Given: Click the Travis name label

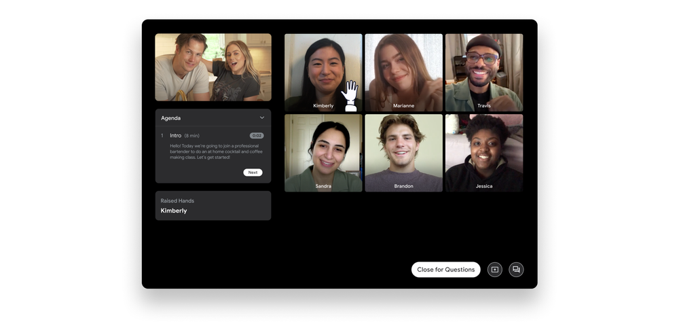Looking at the screenshot, I should click(x=484, y=106).
